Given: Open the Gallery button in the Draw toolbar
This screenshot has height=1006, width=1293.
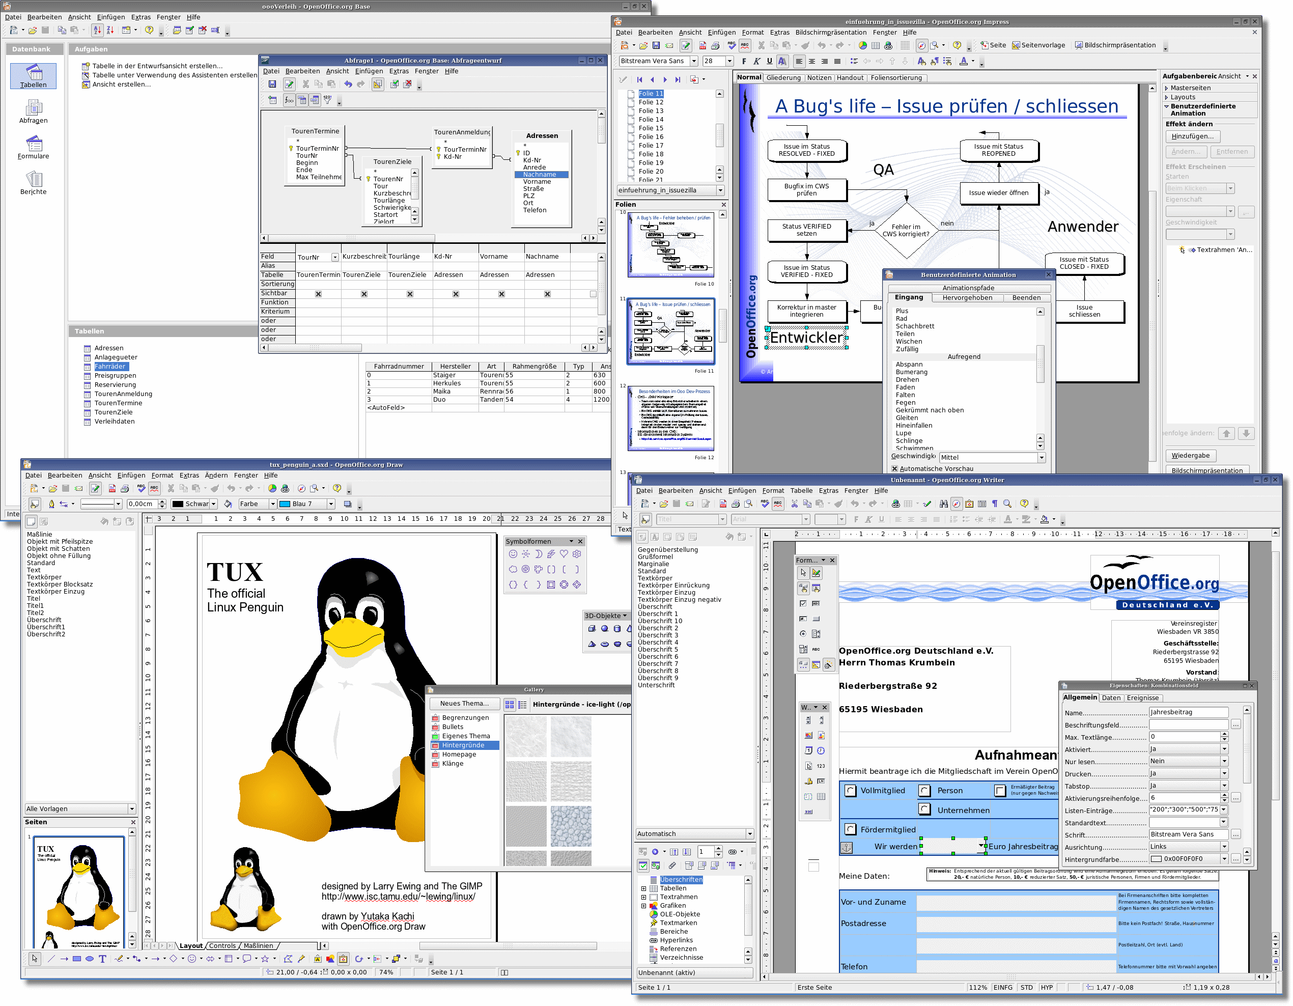Looking at the screenshot, I should tap(344, 959).
